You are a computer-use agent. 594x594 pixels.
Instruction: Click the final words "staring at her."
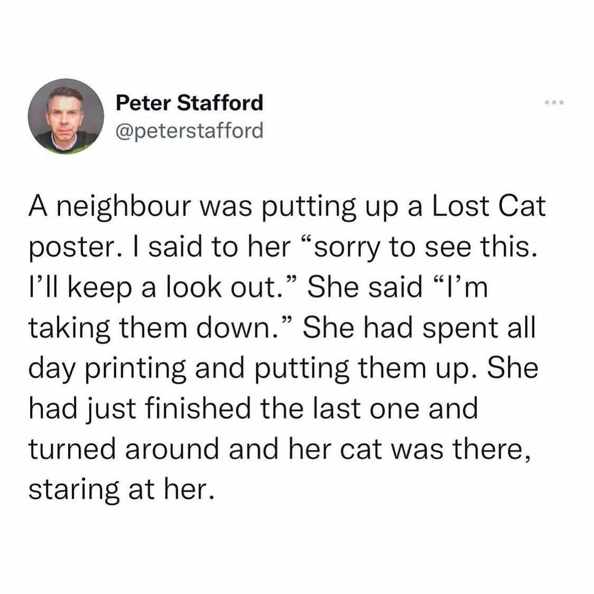122,489
